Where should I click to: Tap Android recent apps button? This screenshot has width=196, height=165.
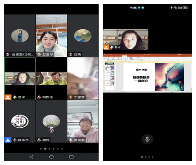click(x=71, y=157)
